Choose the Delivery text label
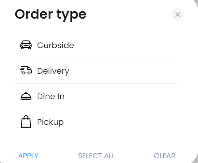 coord(53,71)
